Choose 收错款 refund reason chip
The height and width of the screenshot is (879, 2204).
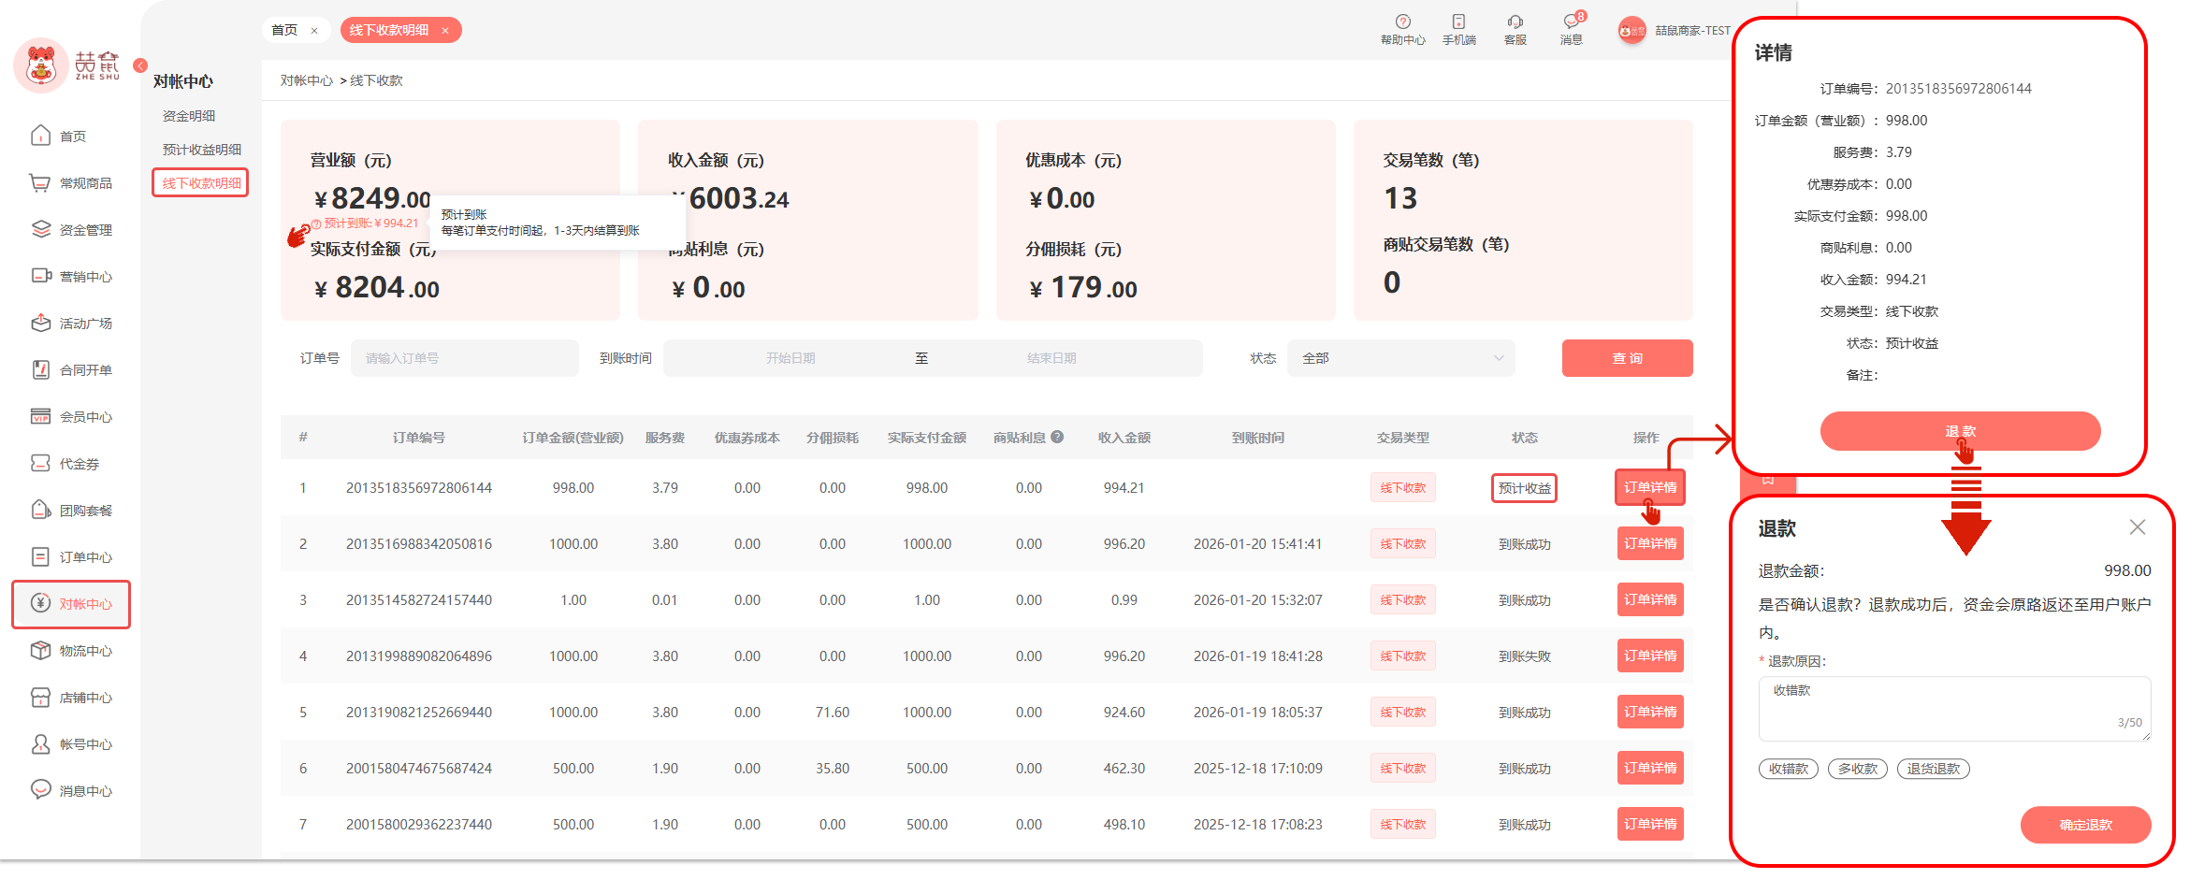click(1789, 769)
